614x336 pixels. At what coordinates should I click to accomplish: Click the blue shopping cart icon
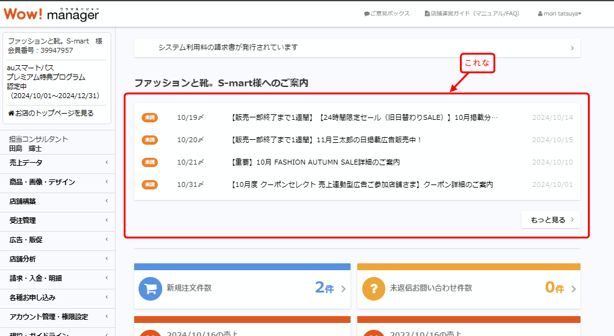(150, 289)
